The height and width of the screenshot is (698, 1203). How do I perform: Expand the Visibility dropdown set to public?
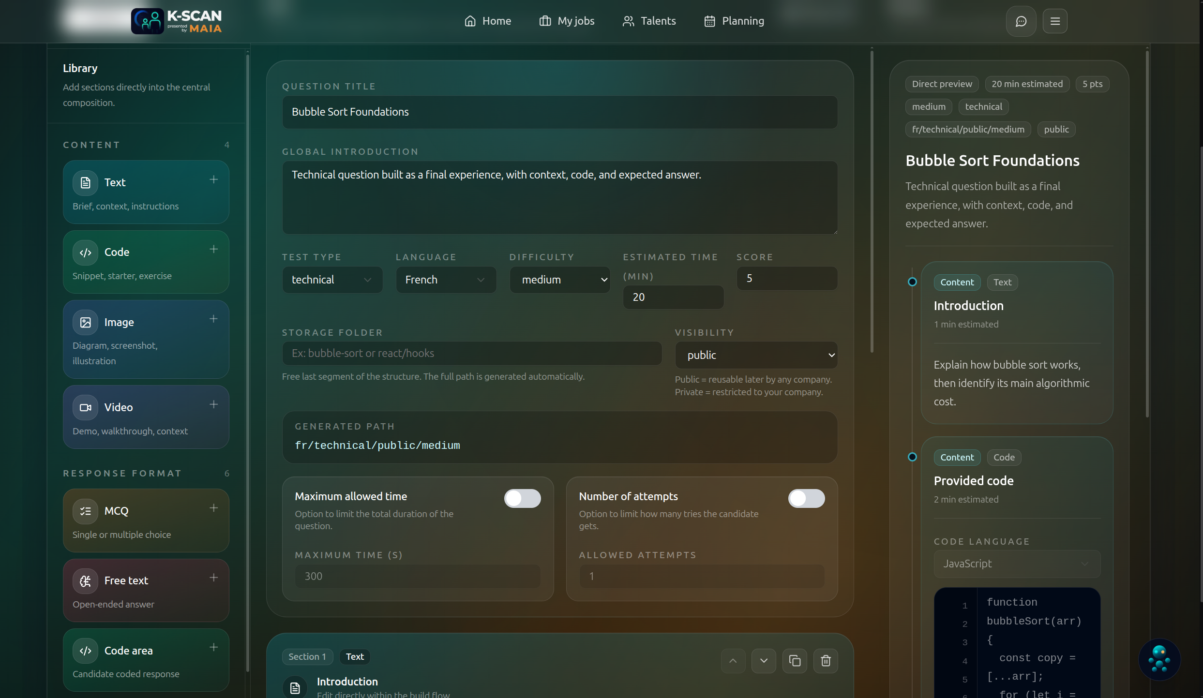coord(756,355)
